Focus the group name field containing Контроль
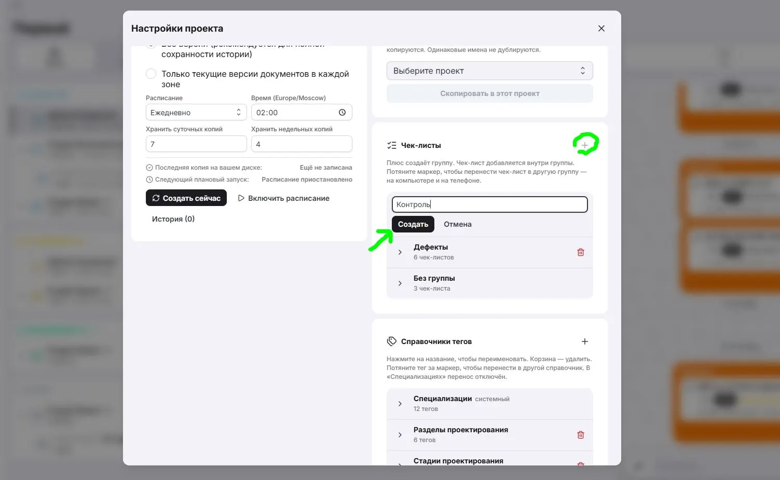 tap(490, 204)
